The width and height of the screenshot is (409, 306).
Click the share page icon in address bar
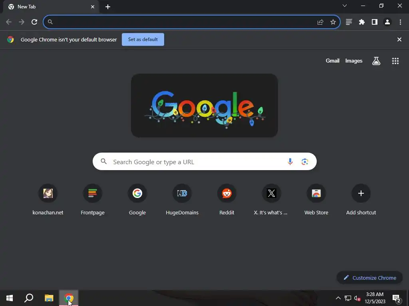[x=320, y=22]
